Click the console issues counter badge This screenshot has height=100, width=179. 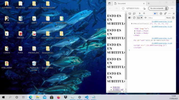coord(156,14)
